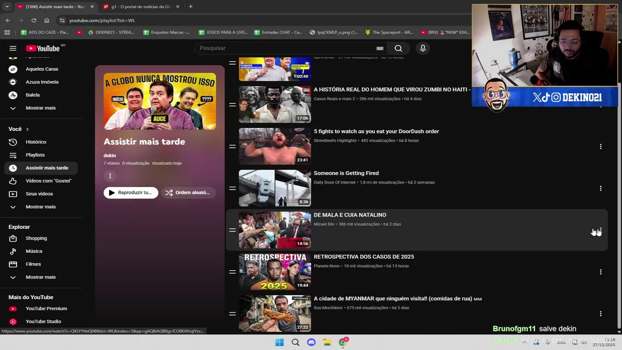Play all with Reproduzir tudo button
The width and height of the screenshot is (622, 350).
(131, 192)
